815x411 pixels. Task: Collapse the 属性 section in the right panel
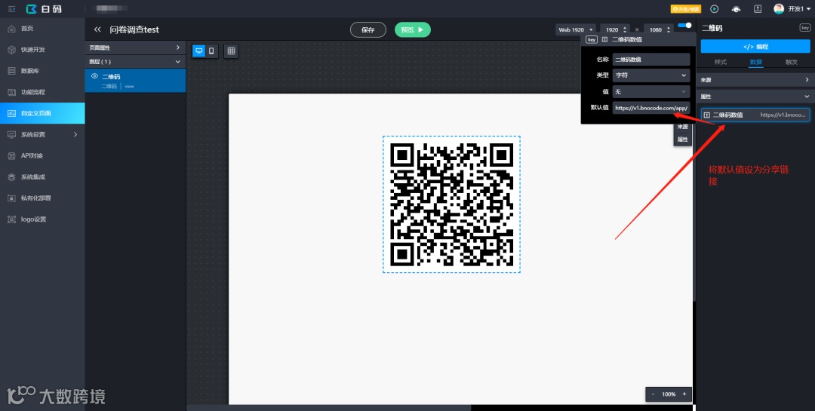755,97
